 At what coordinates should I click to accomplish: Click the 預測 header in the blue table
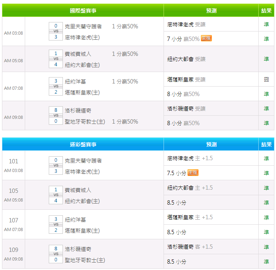[x=211, y=144]
